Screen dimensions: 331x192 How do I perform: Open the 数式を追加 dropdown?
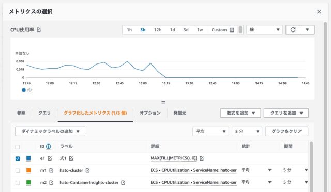point(240,113)
